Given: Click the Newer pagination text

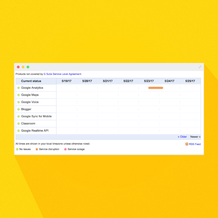Looking at the screenshot, I should [x=195, y=137].
